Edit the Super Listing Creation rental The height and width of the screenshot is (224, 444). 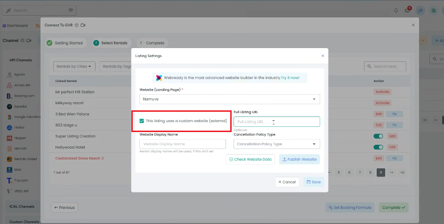coord(392,136)
